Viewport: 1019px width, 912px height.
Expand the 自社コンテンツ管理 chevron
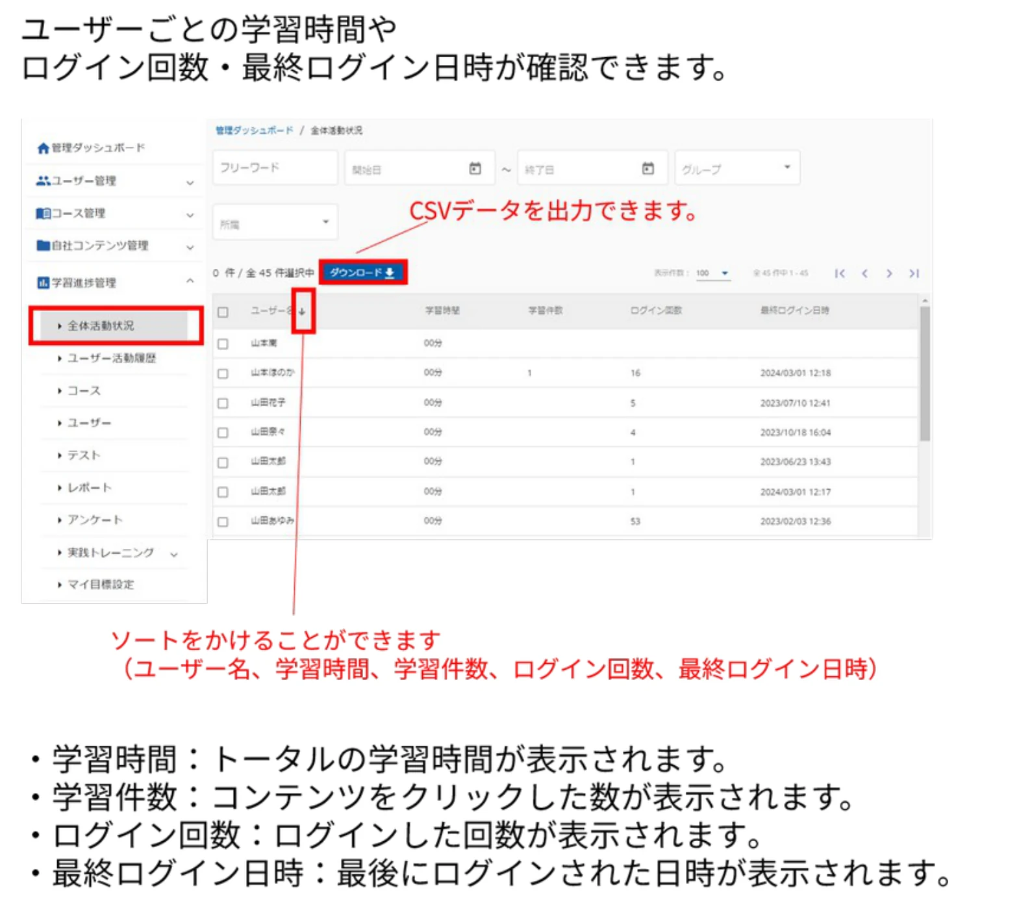point(190,247)
